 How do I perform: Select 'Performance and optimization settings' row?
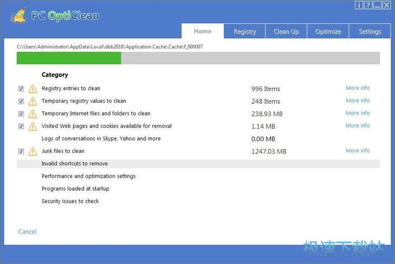click(88, 176)
